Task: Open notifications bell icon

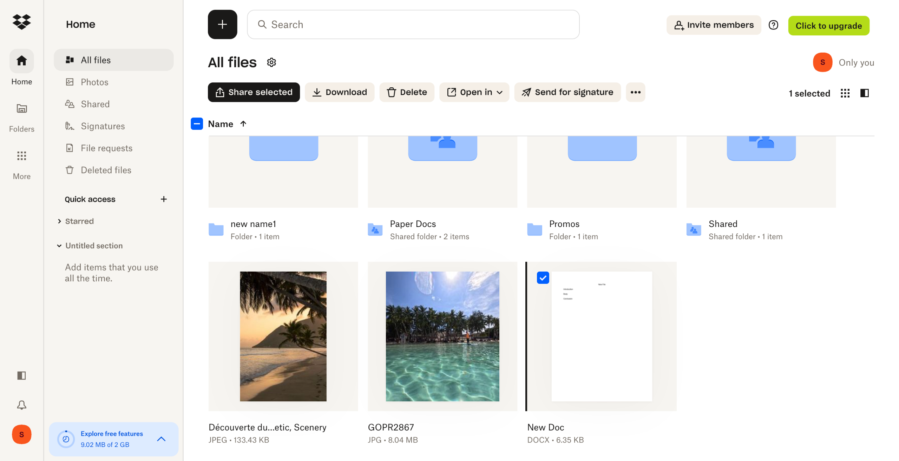Action: [x=21, y=405]
